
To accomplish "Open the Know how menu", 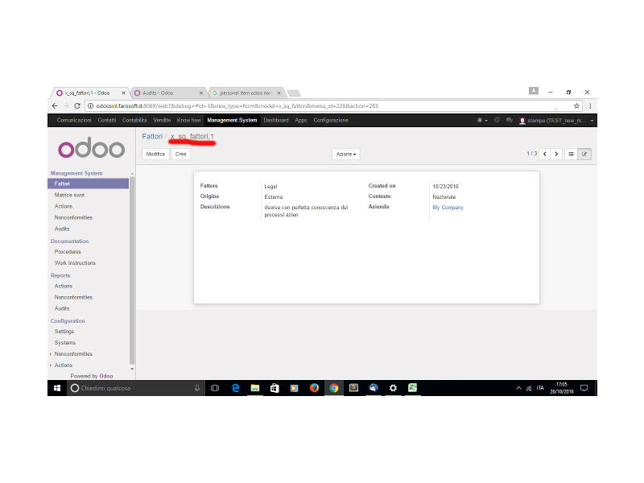I will coord(189,120).
